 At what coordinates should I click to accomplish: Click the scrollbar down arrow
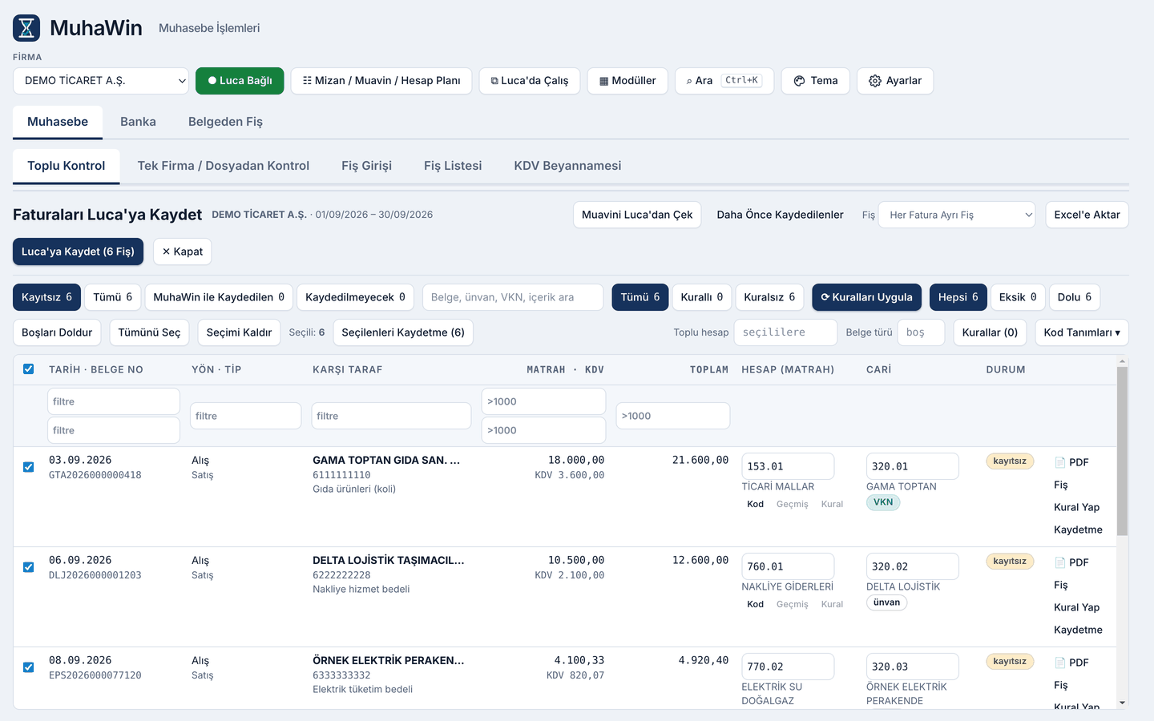tap(1122, 703)
